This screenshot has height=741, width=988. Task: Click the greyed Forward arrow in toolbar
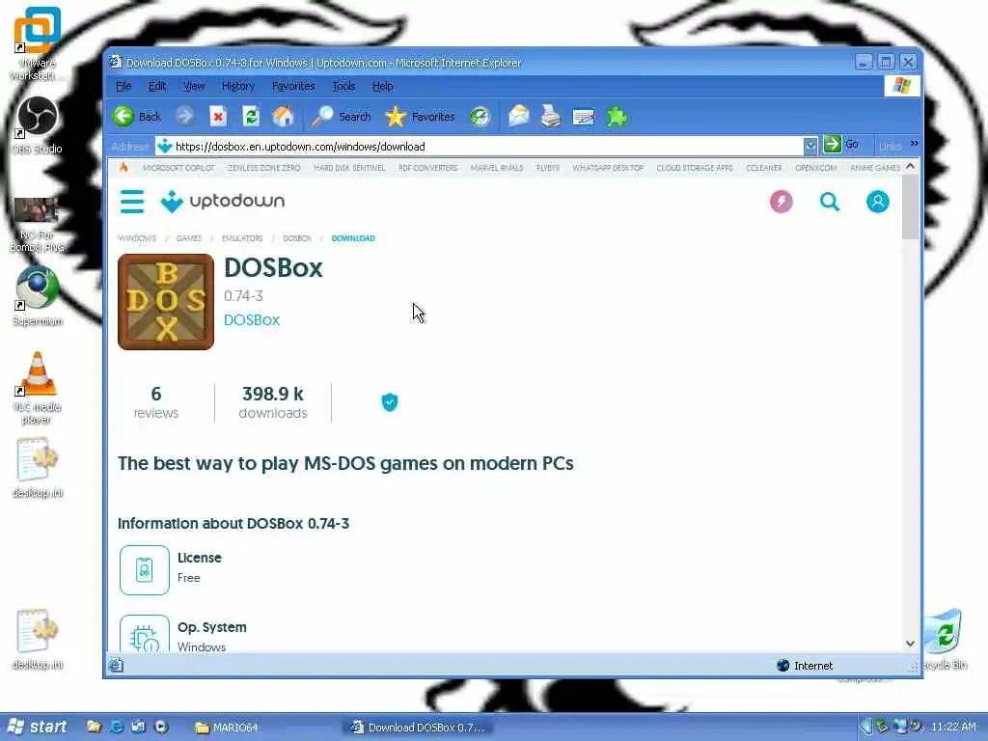(184, 117)
